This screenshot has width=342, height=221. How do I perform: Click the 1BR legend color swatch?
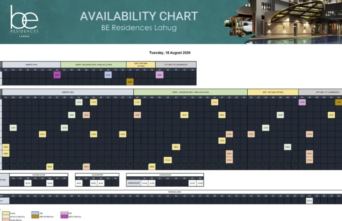(x=35, y=213)
